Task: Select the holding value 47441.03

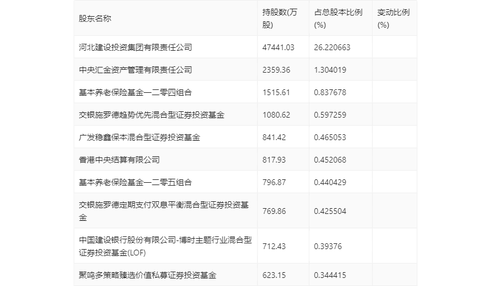Action: (278, 47)
